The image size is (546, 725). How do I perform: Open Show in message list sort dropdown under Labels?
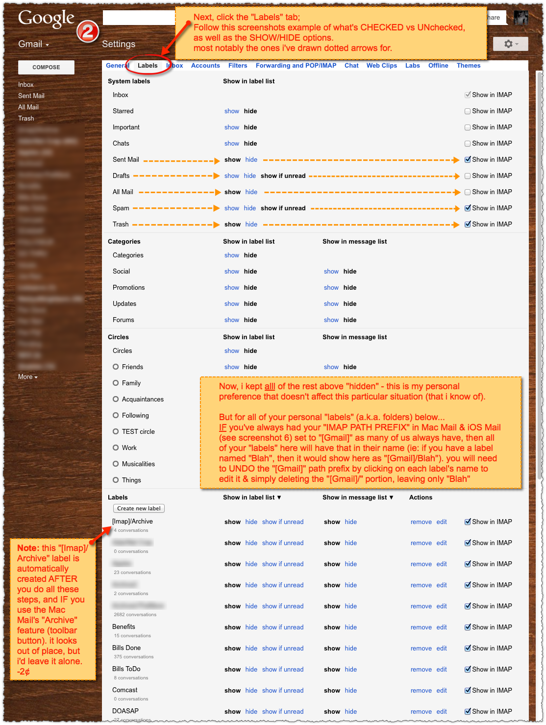[358, 498]
